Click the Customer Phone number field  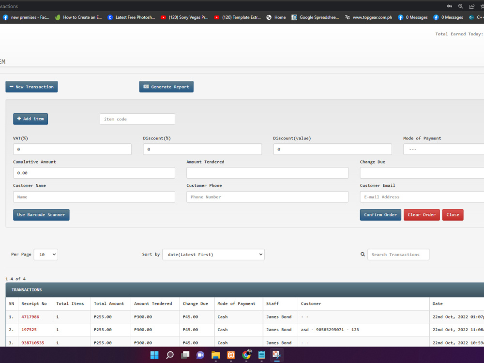[x=267, y=197]
